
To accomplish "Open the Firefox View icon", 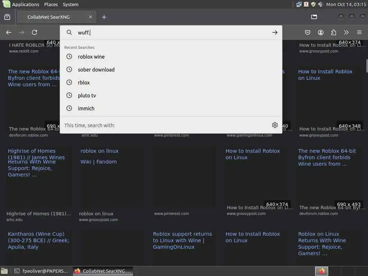I will point(7,17).
